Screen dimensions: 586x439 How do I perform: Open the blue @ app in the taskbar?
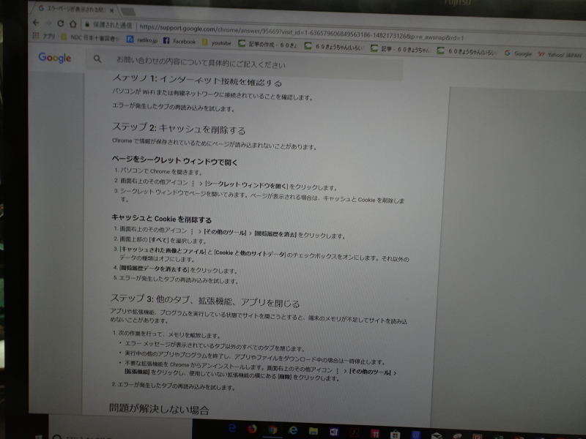coord(415,435)
